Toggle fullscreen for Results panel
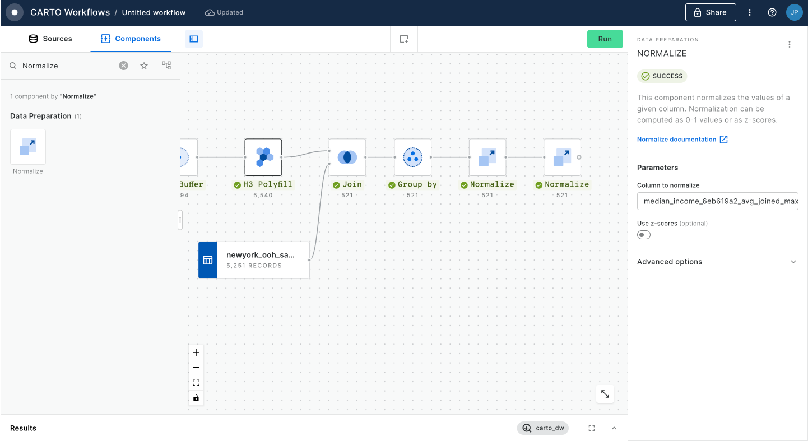Screen dimensions: 808x441 (592, 428)
